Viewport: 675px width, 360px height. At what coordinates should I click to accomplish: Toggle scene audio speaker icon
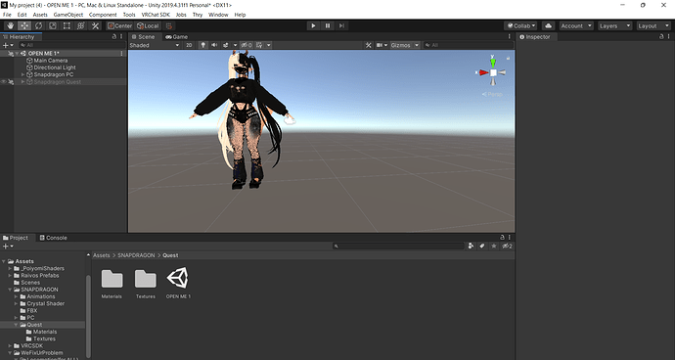pos(214,45)
